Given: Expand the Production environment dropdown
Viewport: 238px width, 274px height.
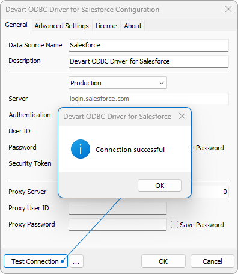Looking at the screenshot, I should [118, 83].
